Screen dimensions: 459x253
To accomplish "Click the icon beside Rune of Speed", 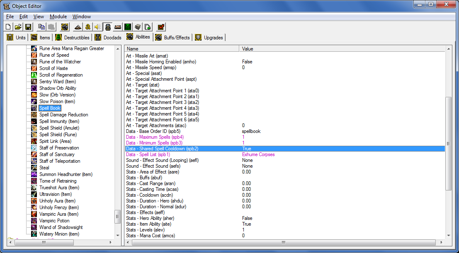I will pyautogui.click(x=34, y=55).
